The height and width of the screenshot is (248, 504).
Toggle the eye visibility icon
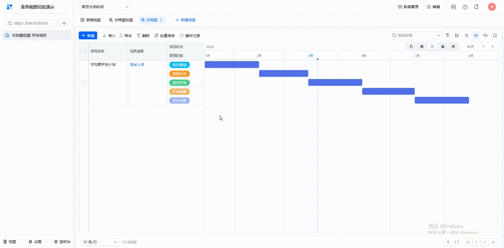click(x=476, y=35)
